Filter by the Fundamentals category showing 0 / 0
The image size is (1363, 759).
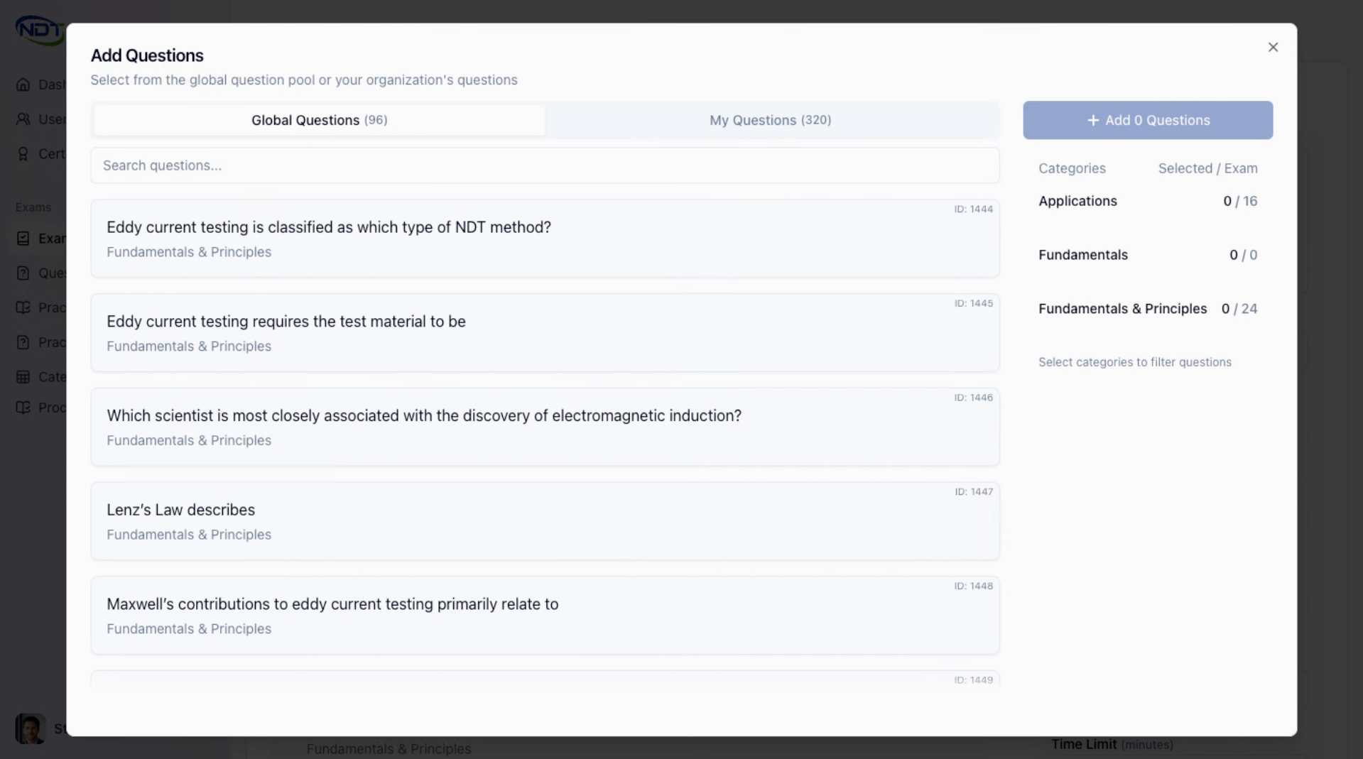click(1148, 255)
